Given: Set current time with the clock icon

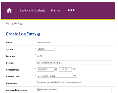Looking at the screenshot, I should click(x=74, y=69).
